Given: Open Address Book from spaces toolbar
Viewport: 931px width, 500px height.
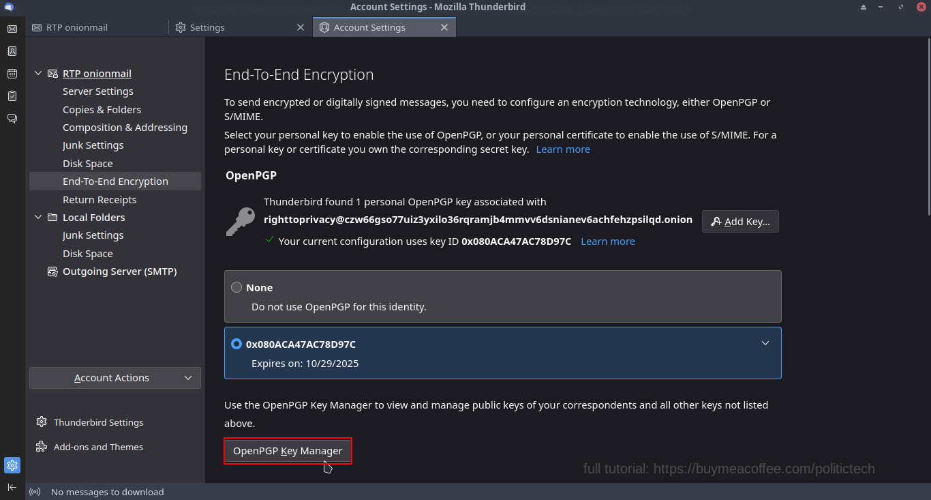Looking at the screenshot, I should pos(12,51).
